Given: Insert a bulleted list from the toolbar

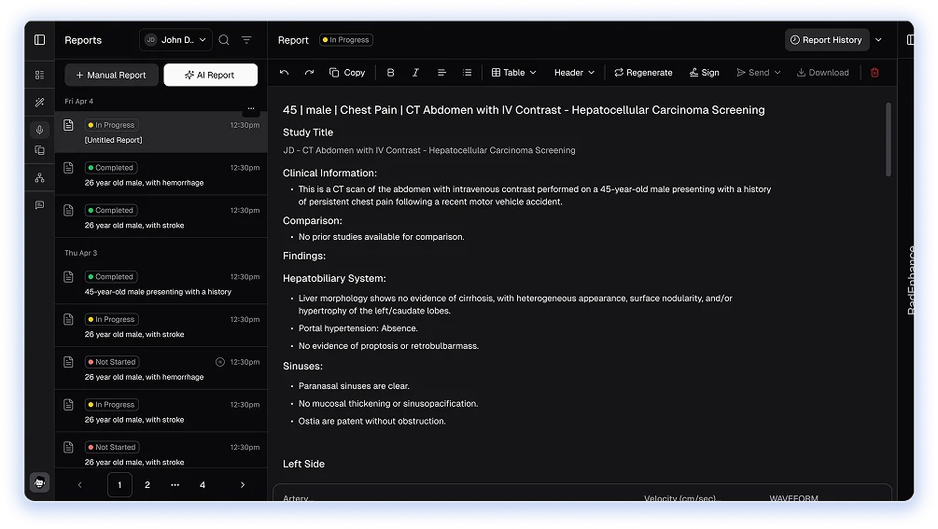Looking at the screenshot, I should tap(468, 73).
